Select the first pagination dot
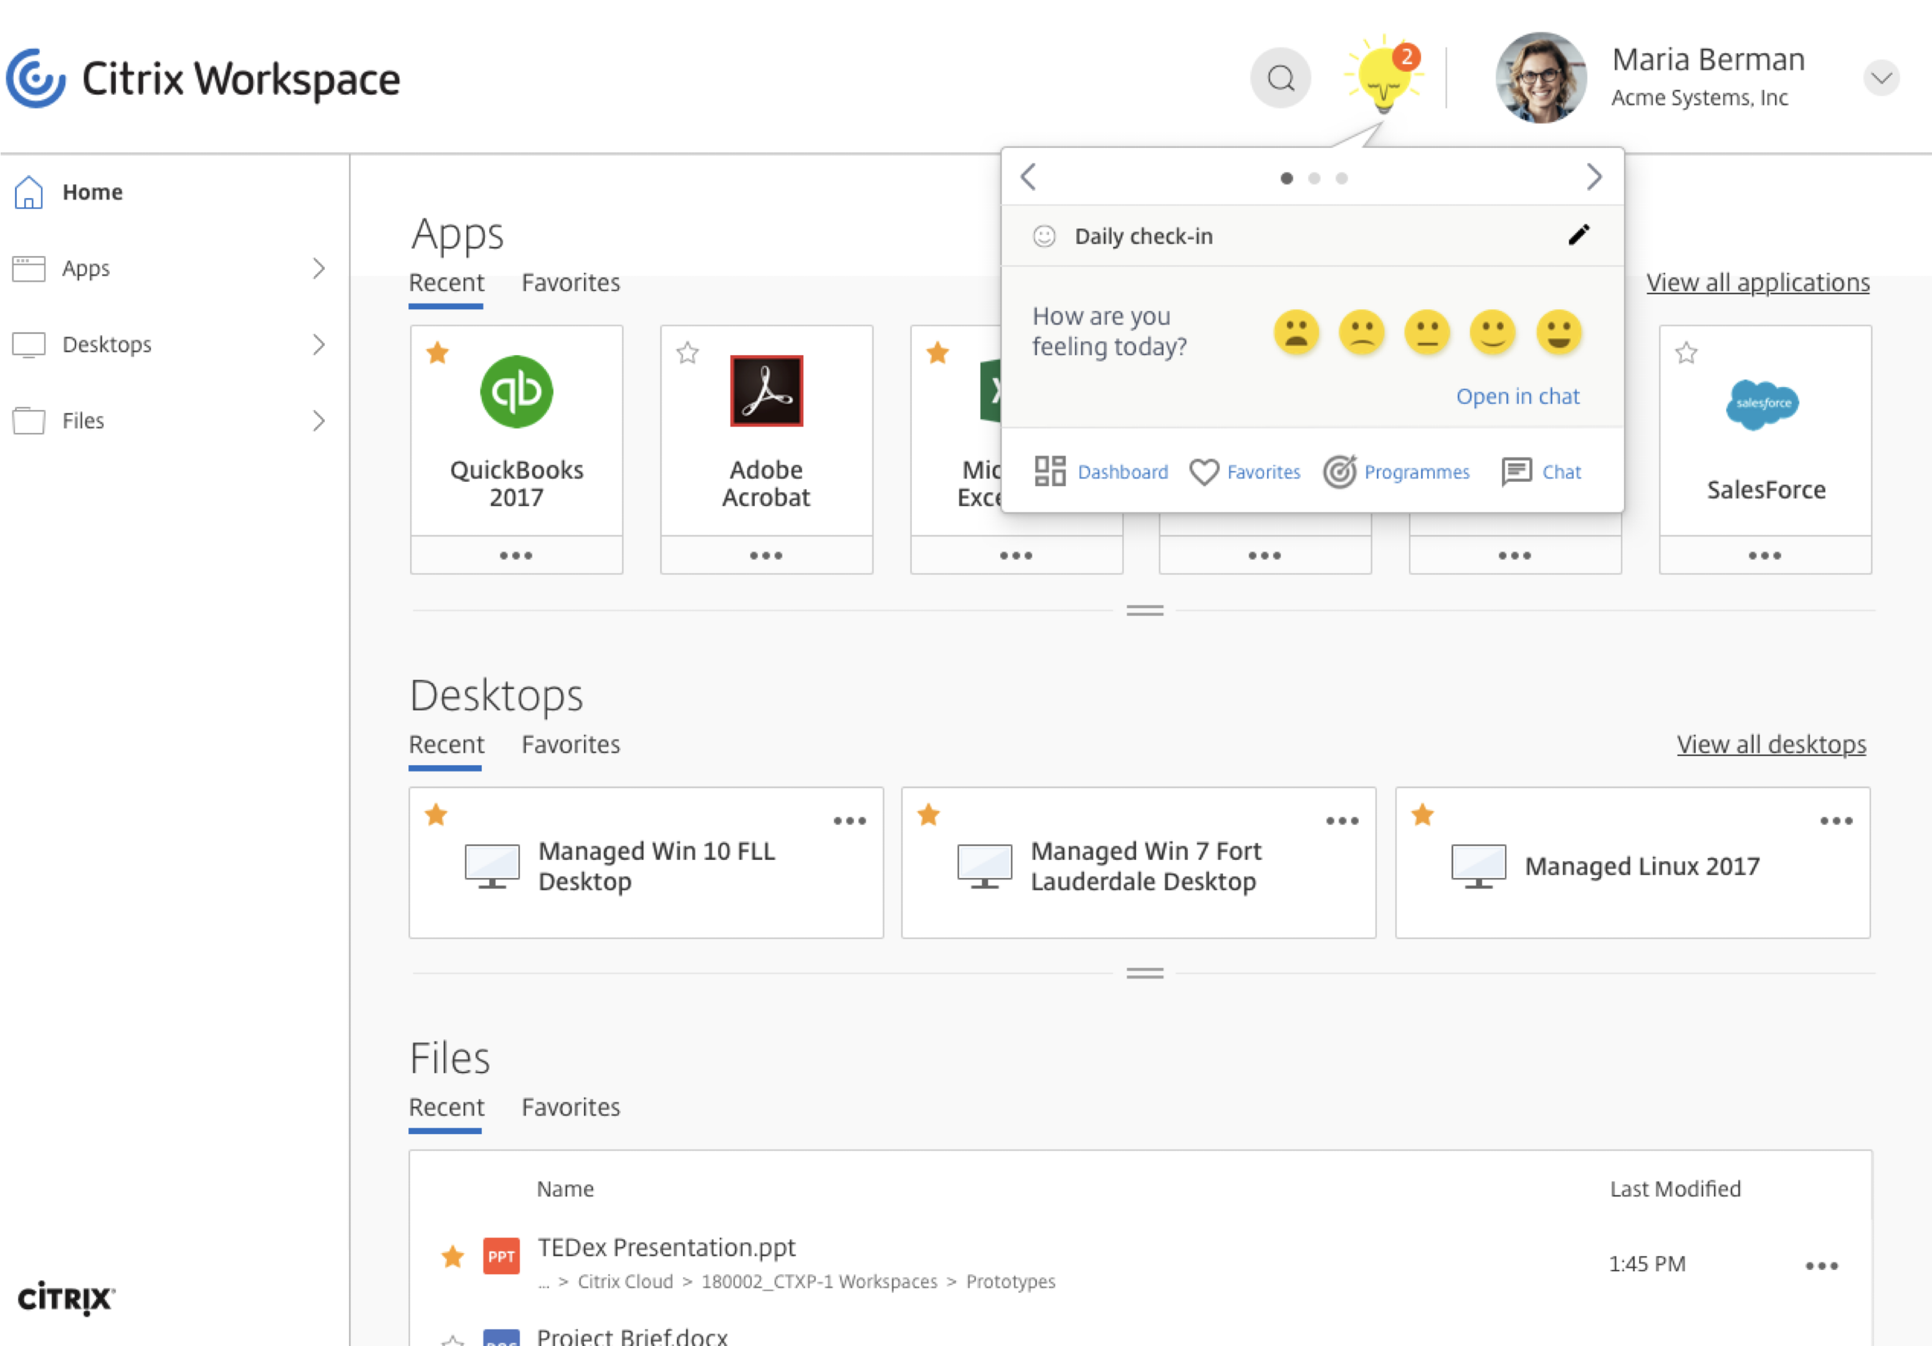The image size is (1932, 1346). (x=1286, y=178)
